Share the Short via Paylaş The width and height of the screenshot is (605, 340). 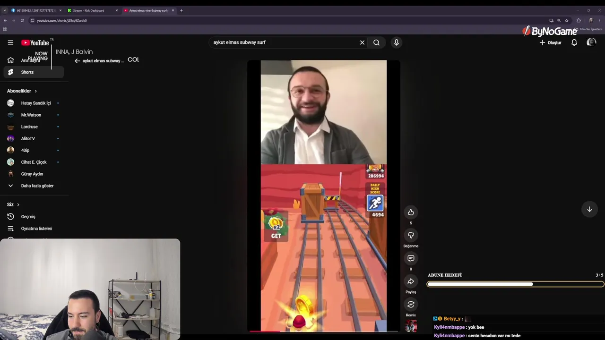pos(411,281)
